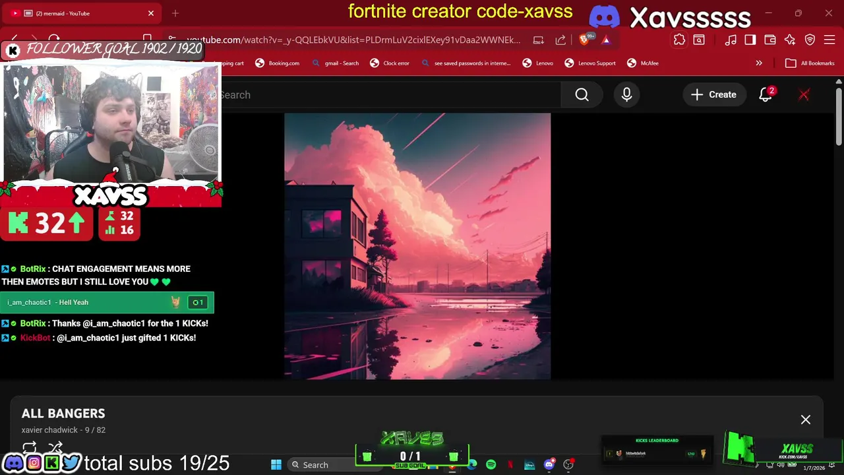
Task: Close the mermaid - YouTube tab
Action: pos(151,13)
